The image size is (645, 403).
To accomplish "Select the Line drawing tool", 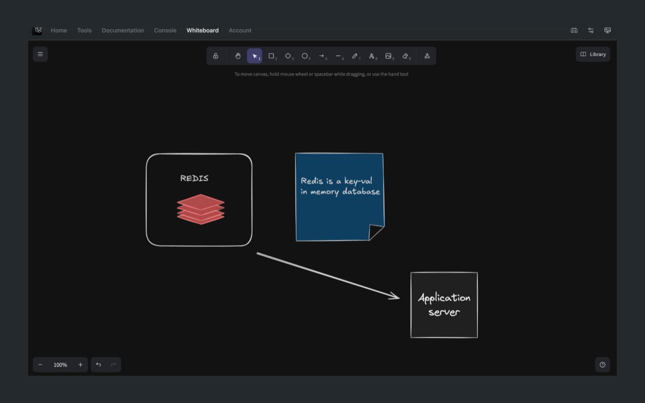I will point(338,56).
